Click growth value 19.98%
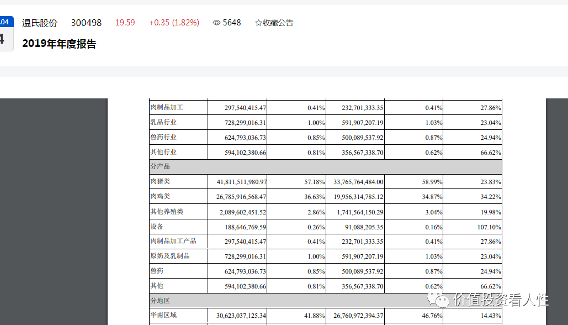 click(491, 212)
